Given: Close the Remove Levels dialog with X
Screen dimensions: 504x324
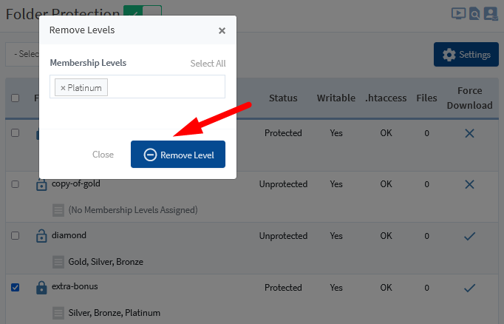Looking at the screenshot, I should (222, 30).
